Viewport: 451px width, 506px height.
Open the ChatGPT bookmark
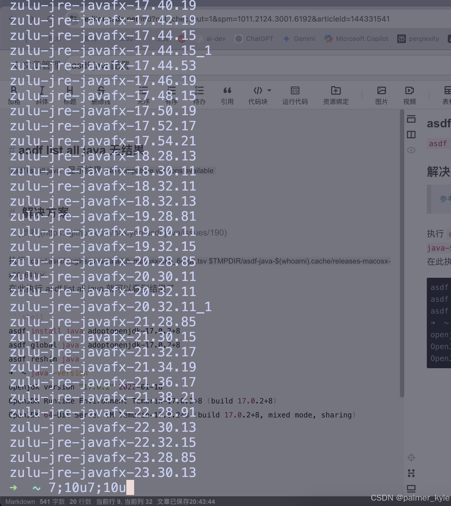click(x=254, y=39)
